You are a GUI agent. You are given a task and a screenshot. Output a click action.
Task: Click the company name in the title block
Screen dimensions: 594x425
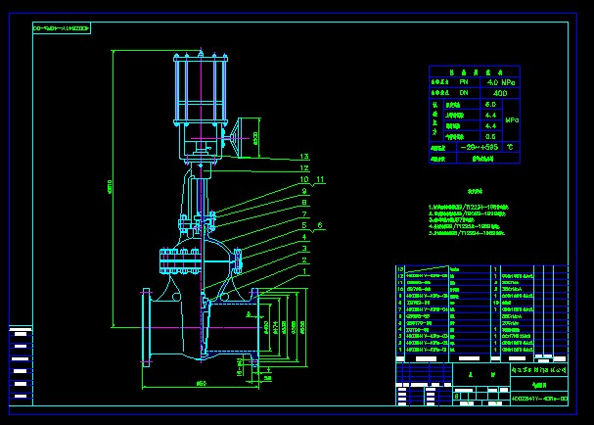click(539, 371)
